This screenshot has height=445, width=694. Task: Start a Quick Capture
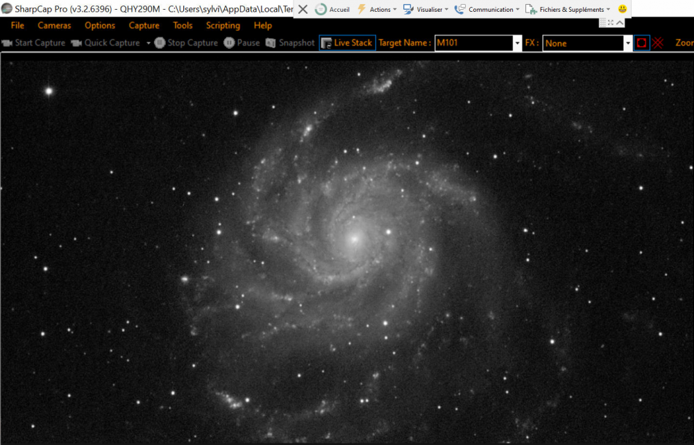click(105, 43)
